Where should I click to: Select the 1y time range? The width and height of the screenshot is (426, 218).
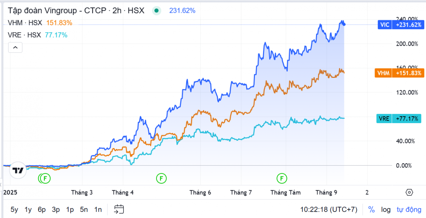click(x=28, y=209)
